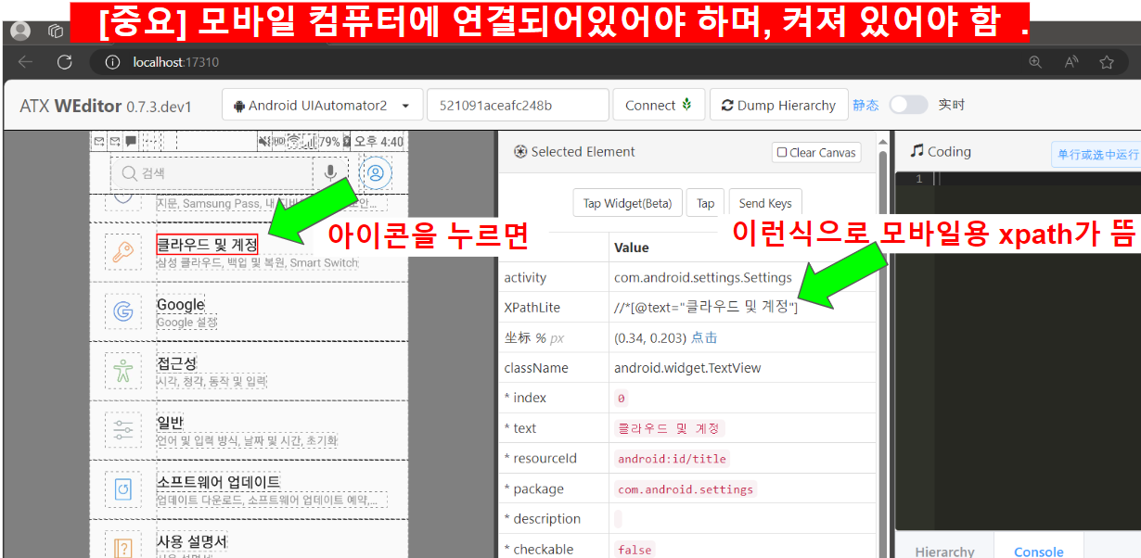Click the 静态 label
The width and height of the screenshot is (1141, 558).
point(865,105)
